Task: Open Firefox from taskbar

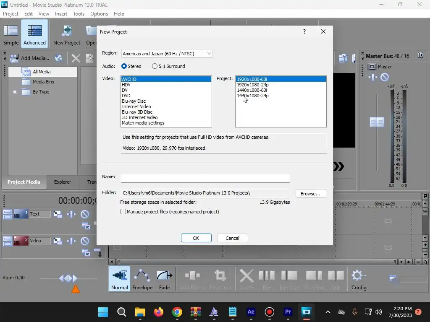Action: (x=158, y=312)
